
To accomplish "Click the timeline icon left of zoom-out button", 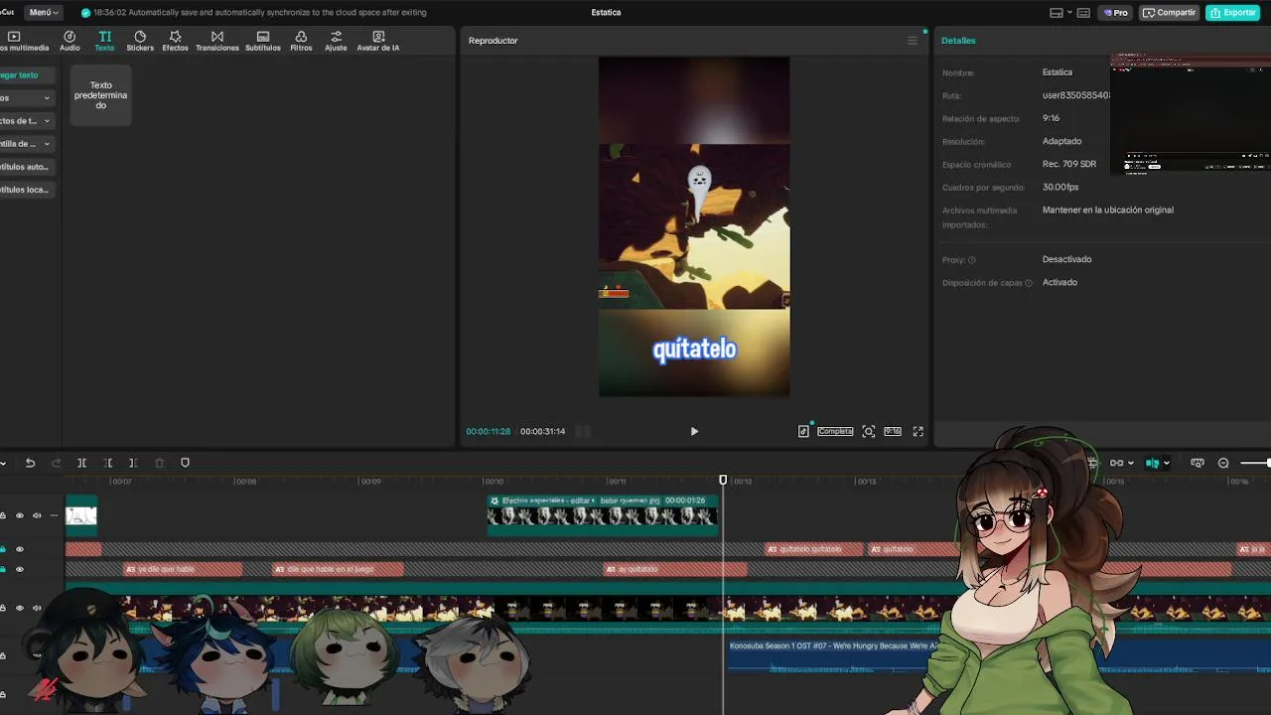I will pos(1198,463).
